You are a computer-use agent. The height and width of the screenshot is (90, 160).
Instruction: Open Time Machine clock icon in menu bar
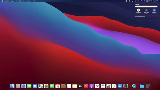coord(135,1)
